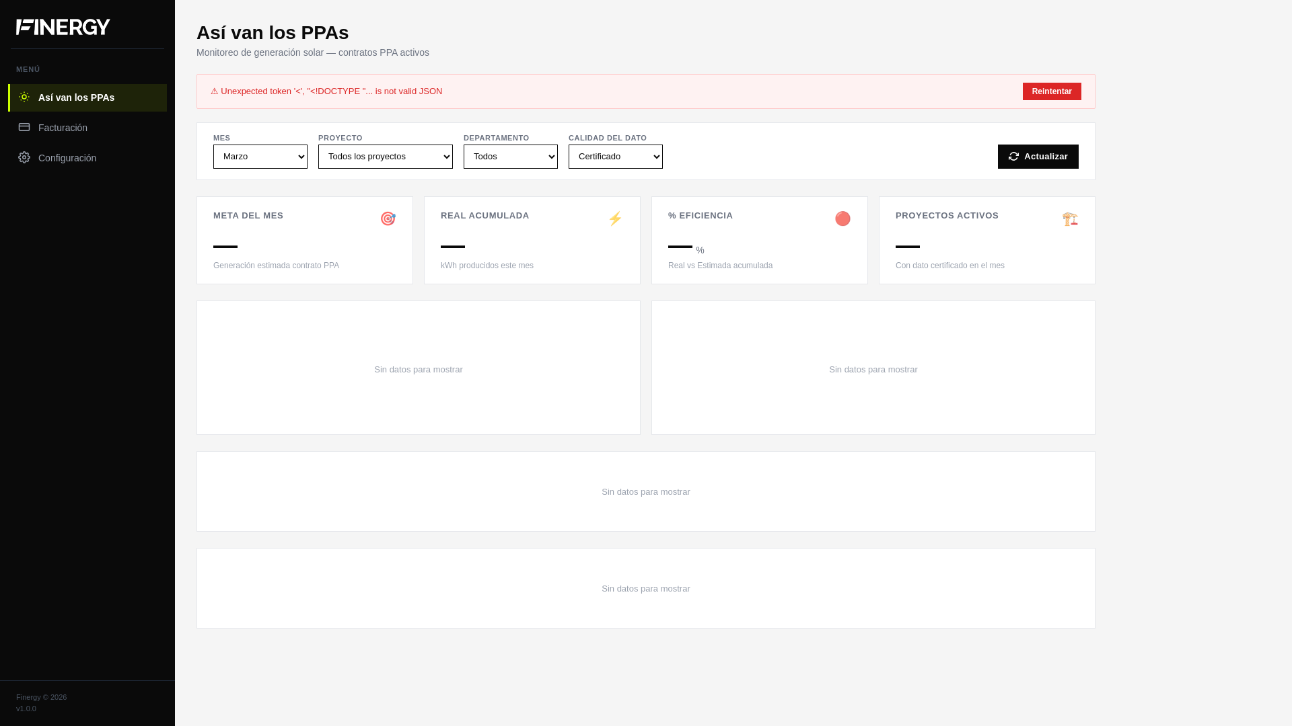
Task: Click 'Real vs Estimada acumulada' caption
Action: pos(720,266)
